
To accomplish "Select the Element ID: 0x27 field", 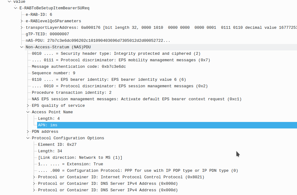I will (57, 144).
